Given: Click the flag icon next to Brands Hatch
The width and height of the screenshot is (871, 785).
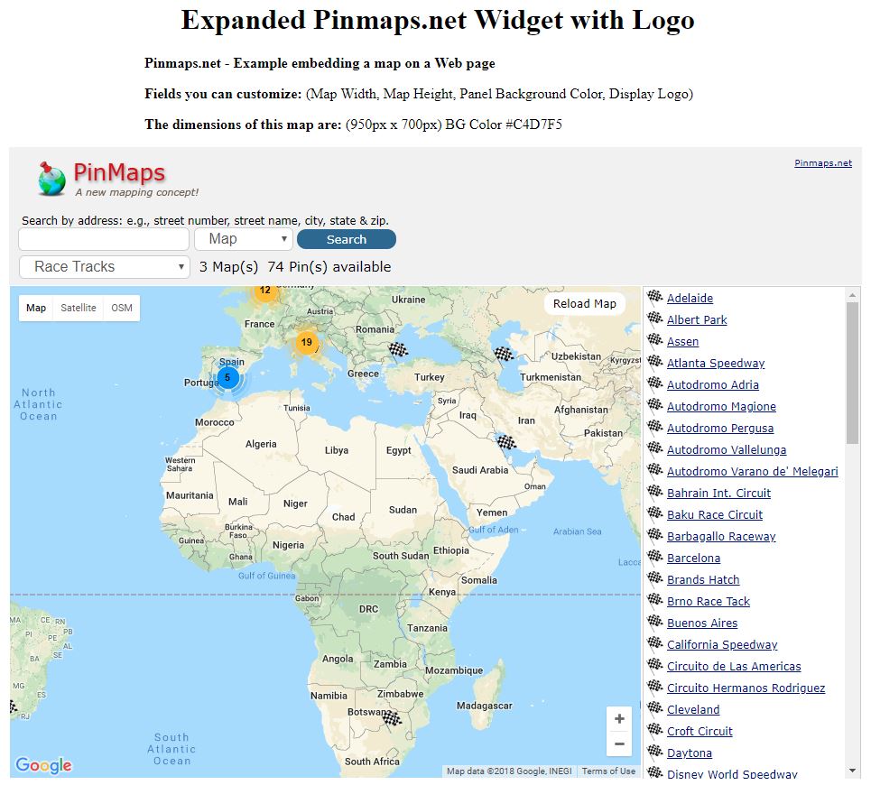Looking at the screenshot, I should point(655,578).
